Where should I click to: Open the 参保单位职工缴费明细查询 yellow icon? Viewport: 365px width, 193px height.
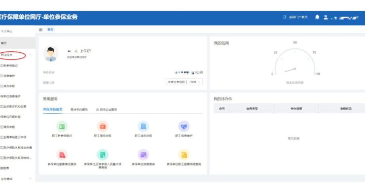(x=184, y=155)
